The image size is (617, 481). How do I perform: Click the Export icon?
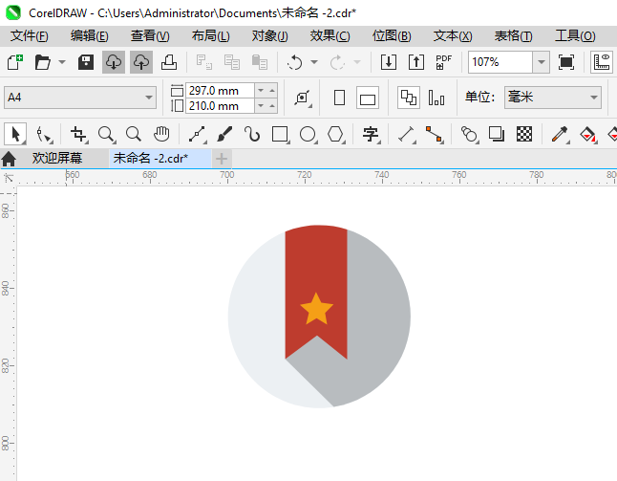[415, 62]
